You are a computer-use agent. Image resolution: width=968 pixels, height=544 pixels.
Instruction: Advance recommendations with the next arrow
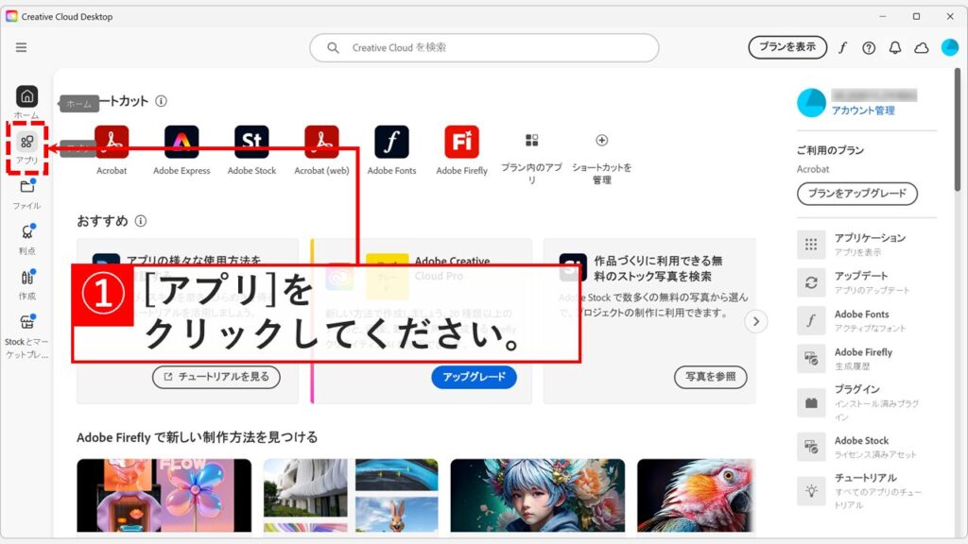click(x=756, y=321)
